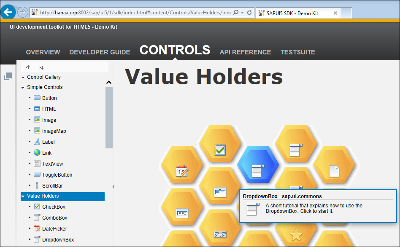Select the SAPUI5 SDK - Demo Kit browser tab

click(298, 13)
